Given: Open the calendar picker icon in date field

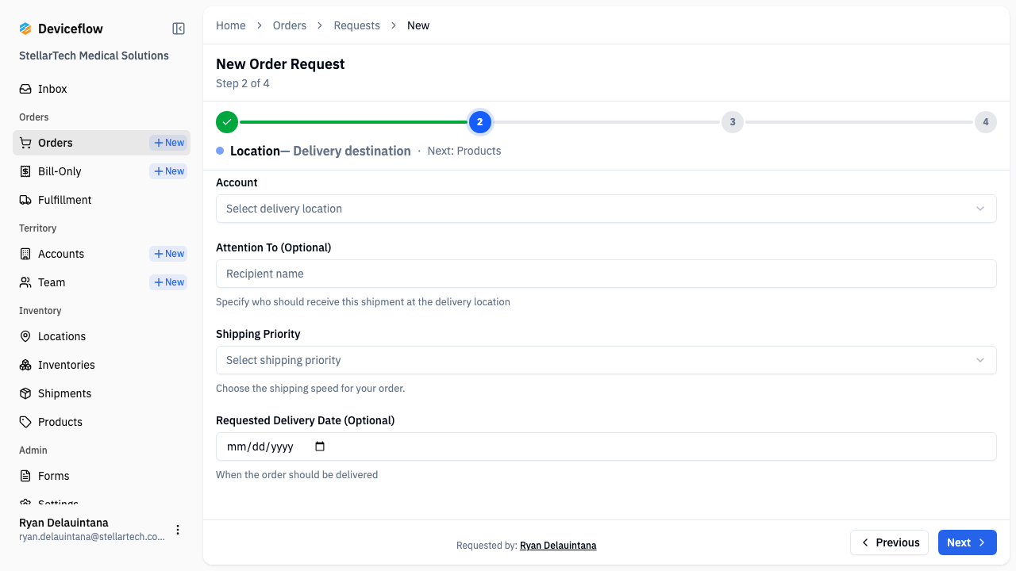Looking at the screenshot, I should [320, 446].
